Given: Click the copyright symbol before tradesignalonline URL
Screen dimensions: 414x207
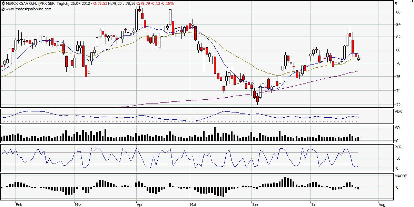Looking at the screenshot, I should 3,9.
